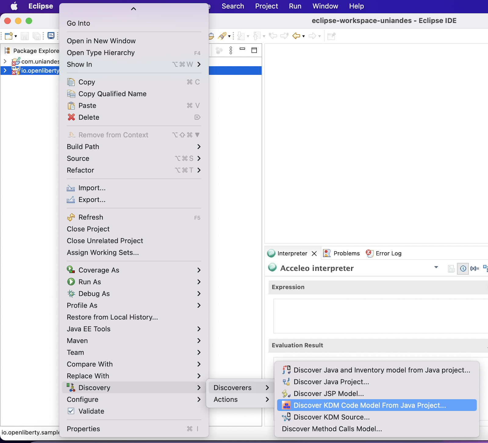Viewport: 488px width, 443px height.
Task: Open the Run As submenu
Action: click(x=134, y=282)
